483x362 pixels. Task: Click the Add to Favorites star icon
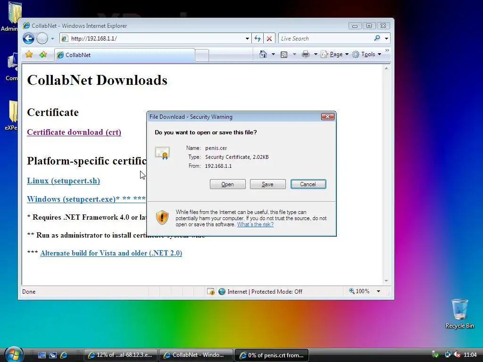click(43, 55)
